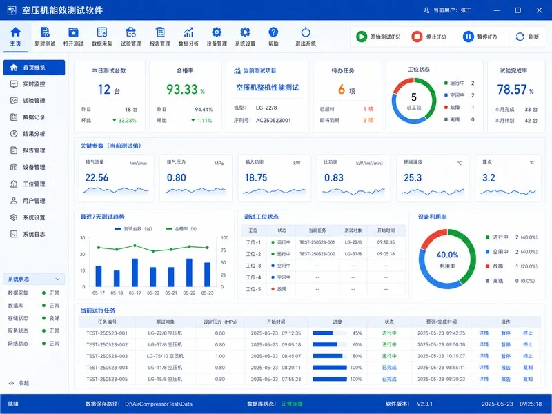Click 正常连接 database status in status bar
Viewport: 552px width, 414px height.
tap(292, 404)
